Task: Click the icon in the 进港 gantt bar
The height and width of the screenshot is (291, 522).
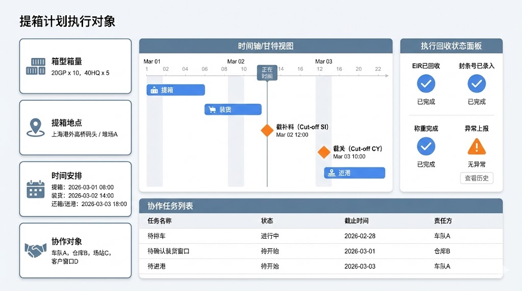Action: pyautogui.click(x=331, y=173)
